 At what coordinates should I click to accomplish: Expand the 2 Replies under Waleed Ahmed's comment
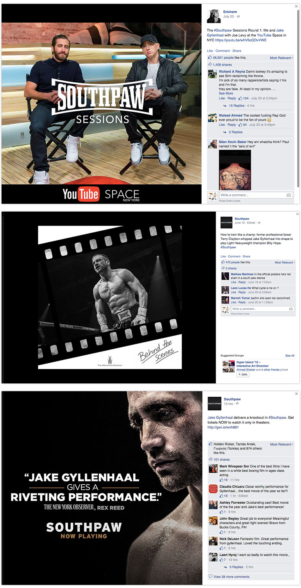(236, 132)
